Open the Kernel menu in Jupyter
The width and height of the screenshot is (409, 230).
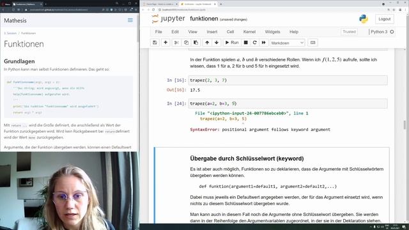tap(249, 32)
